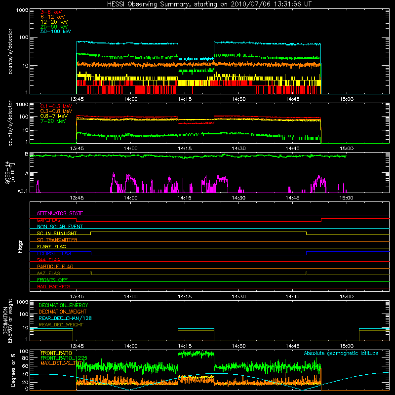Select the FRONTS_OFF flag label

[x=52, y=279]
